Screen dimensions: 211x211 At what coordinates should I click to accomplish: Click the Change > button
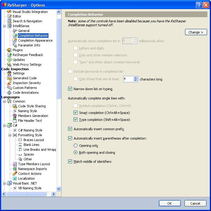(x=196, y=32)
